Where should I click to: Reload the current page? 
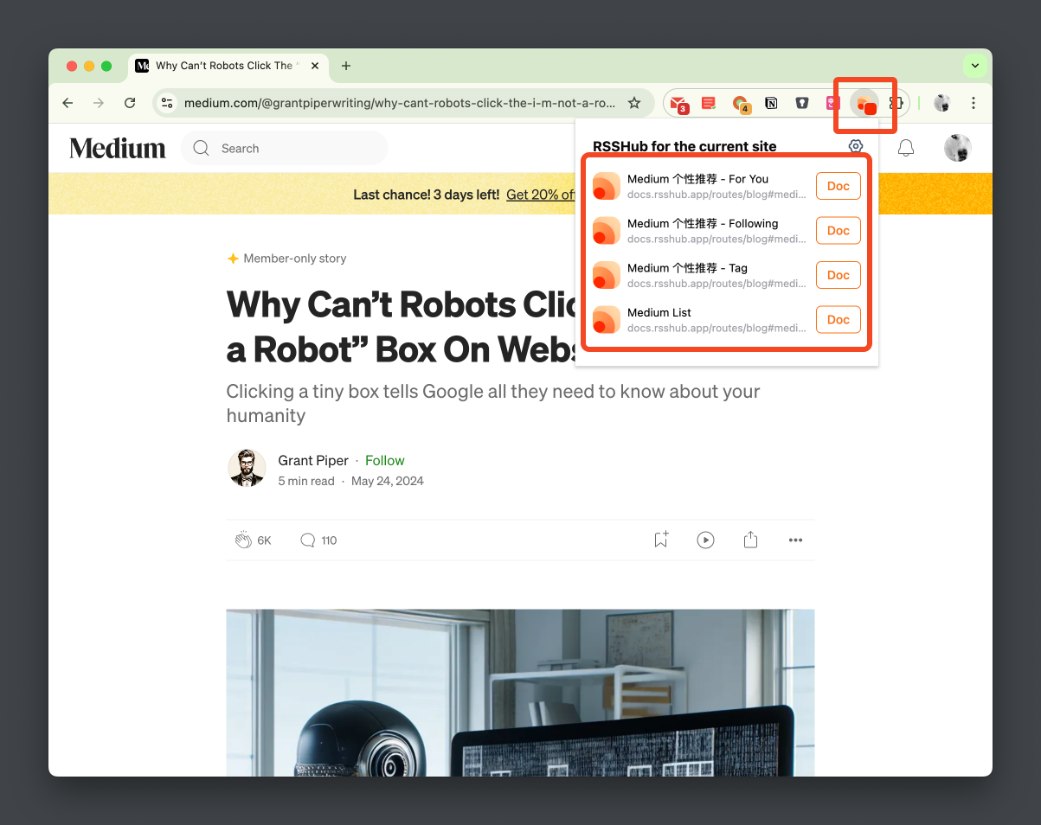point(130,103)
